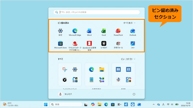The height and width of the screenshot is (108, 193).
Task: Open the power options button
Action: tap(134, 94)
